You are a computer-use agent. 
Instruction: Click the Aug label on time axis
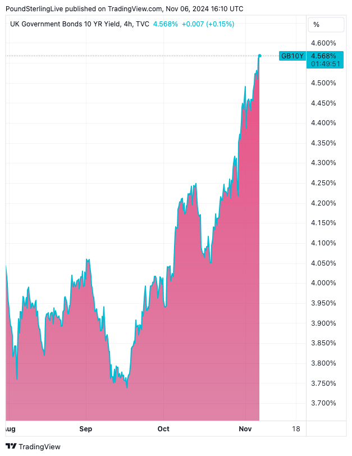[9, 429]
